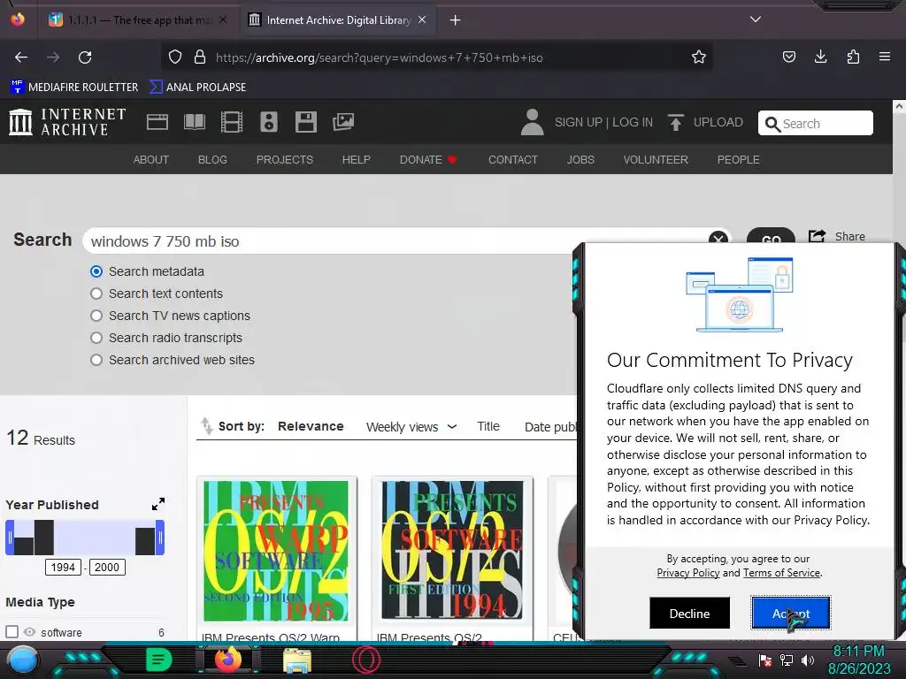Click the 2000 end year field
The height and width of the screenshot is (679, 906).
[x=107, y=567]
